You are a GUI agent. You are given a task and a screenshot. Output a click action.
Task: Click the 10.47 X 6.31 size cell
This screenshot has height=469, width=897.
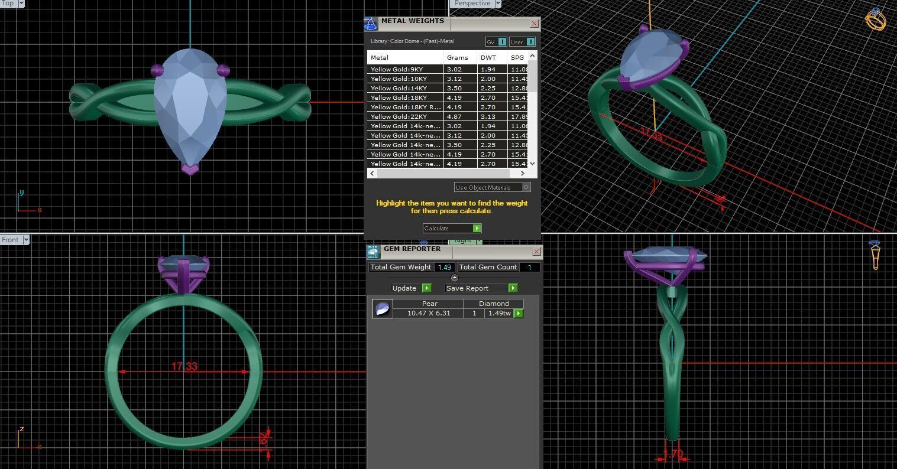click(x=428, y=313)
